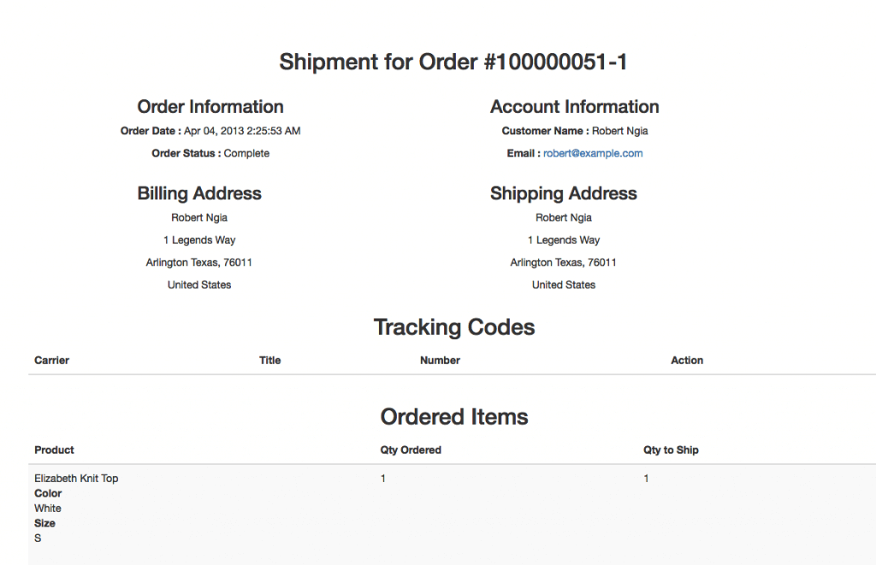Click the Order Date value
Screen dimensions: 876x565
click(x=242, y=132)
